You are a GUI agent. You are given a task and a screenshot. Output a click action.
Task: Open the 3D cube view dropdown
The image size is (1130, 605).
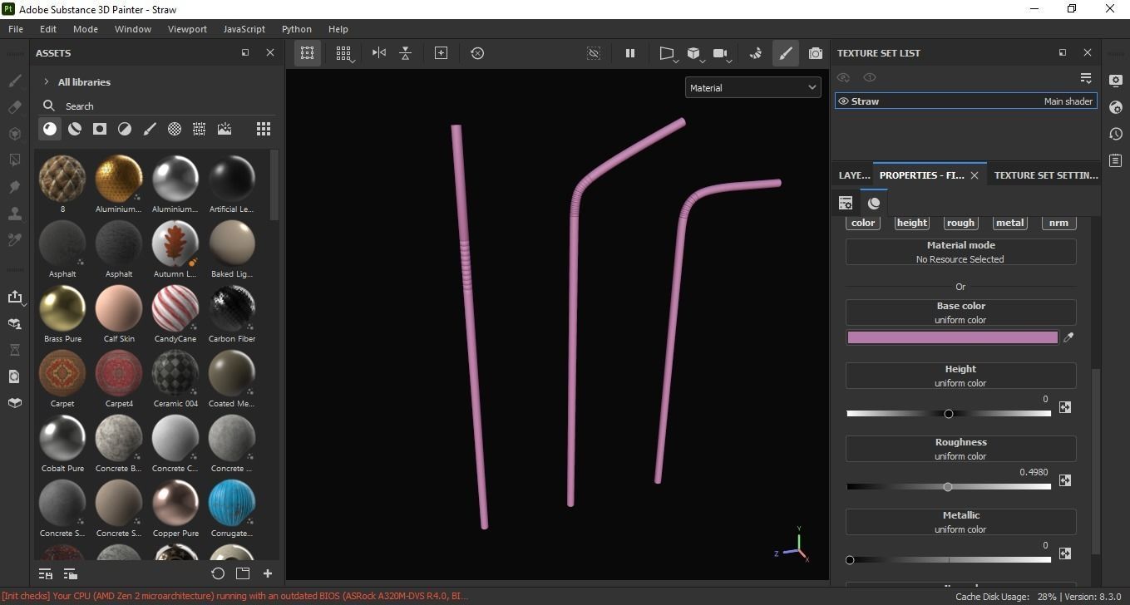[694, 53]
